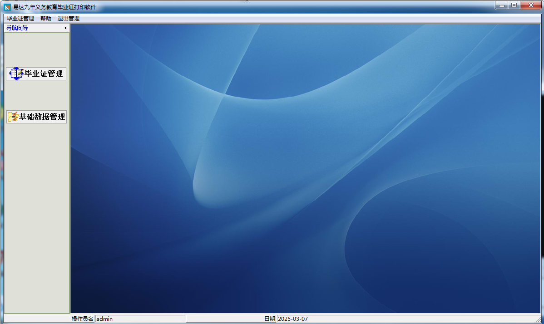544x324 pixels.
Task: Click the 导航向导 panel title
Action: (17, 28)
